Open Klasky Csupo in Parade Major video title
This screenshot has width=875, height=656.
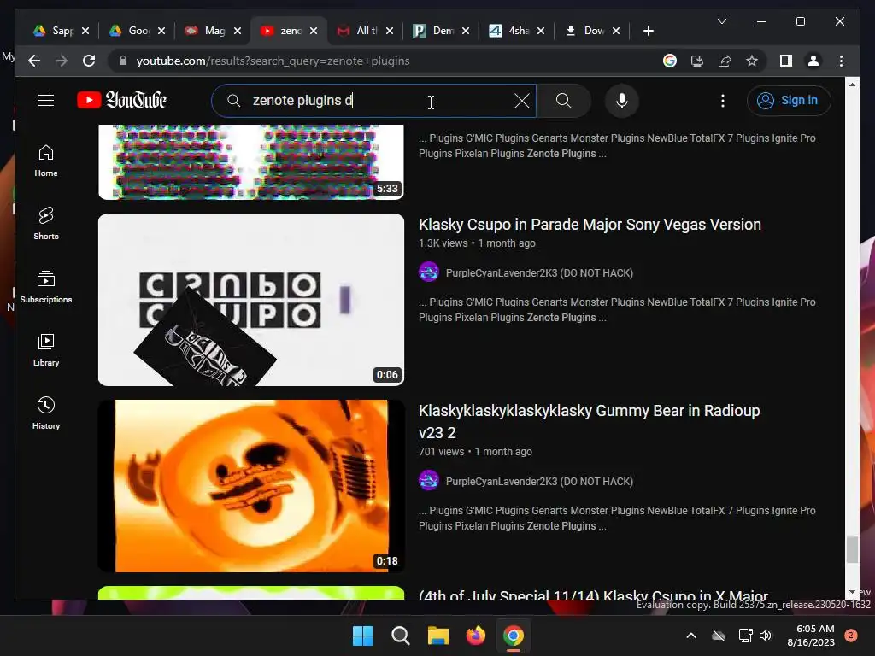[x=590, y=225]
